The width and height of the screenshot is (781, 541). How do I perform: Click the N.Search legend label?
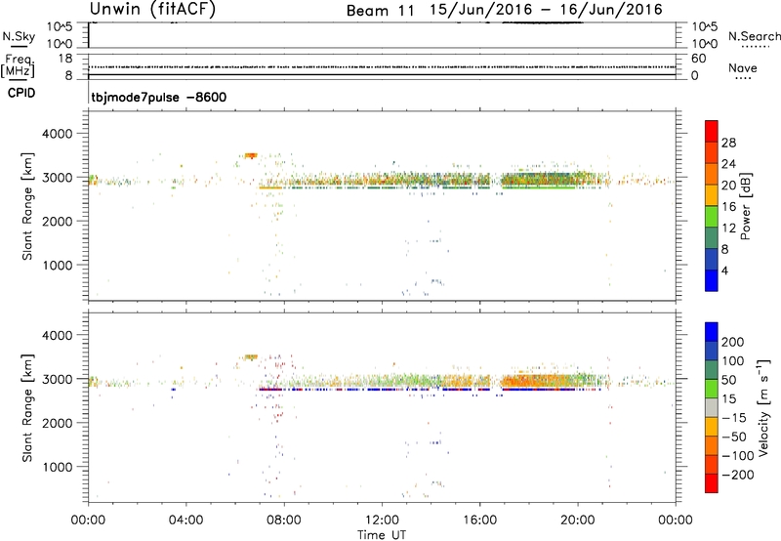[x=754, y=36]
